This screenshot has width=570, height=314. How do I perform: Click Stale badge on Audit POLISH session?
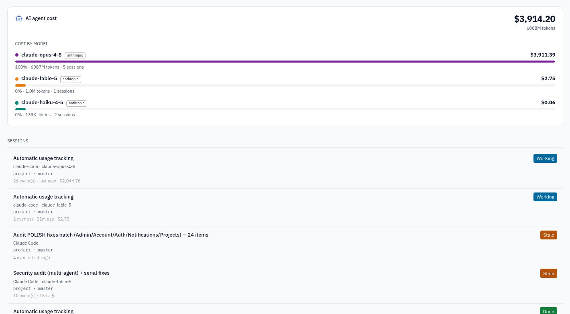[548, 235]
